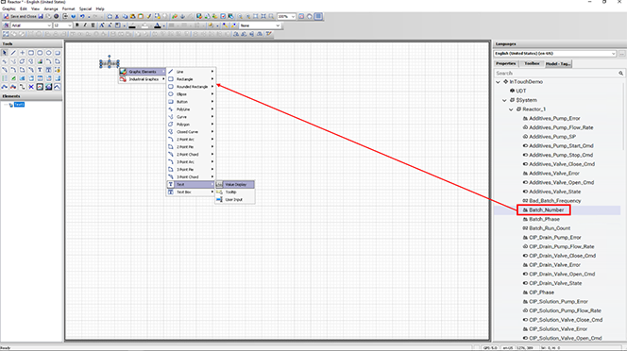The image size is (627, 351).
Task: Select the Line drawing tool in Tools panel
Action: tap(13, 53)
